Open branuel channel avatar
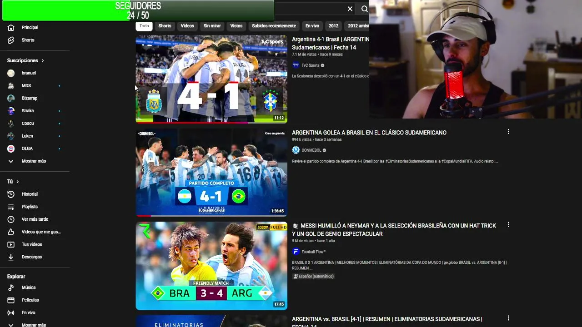Screen dimensions: 582x327 tap(11, 73)
